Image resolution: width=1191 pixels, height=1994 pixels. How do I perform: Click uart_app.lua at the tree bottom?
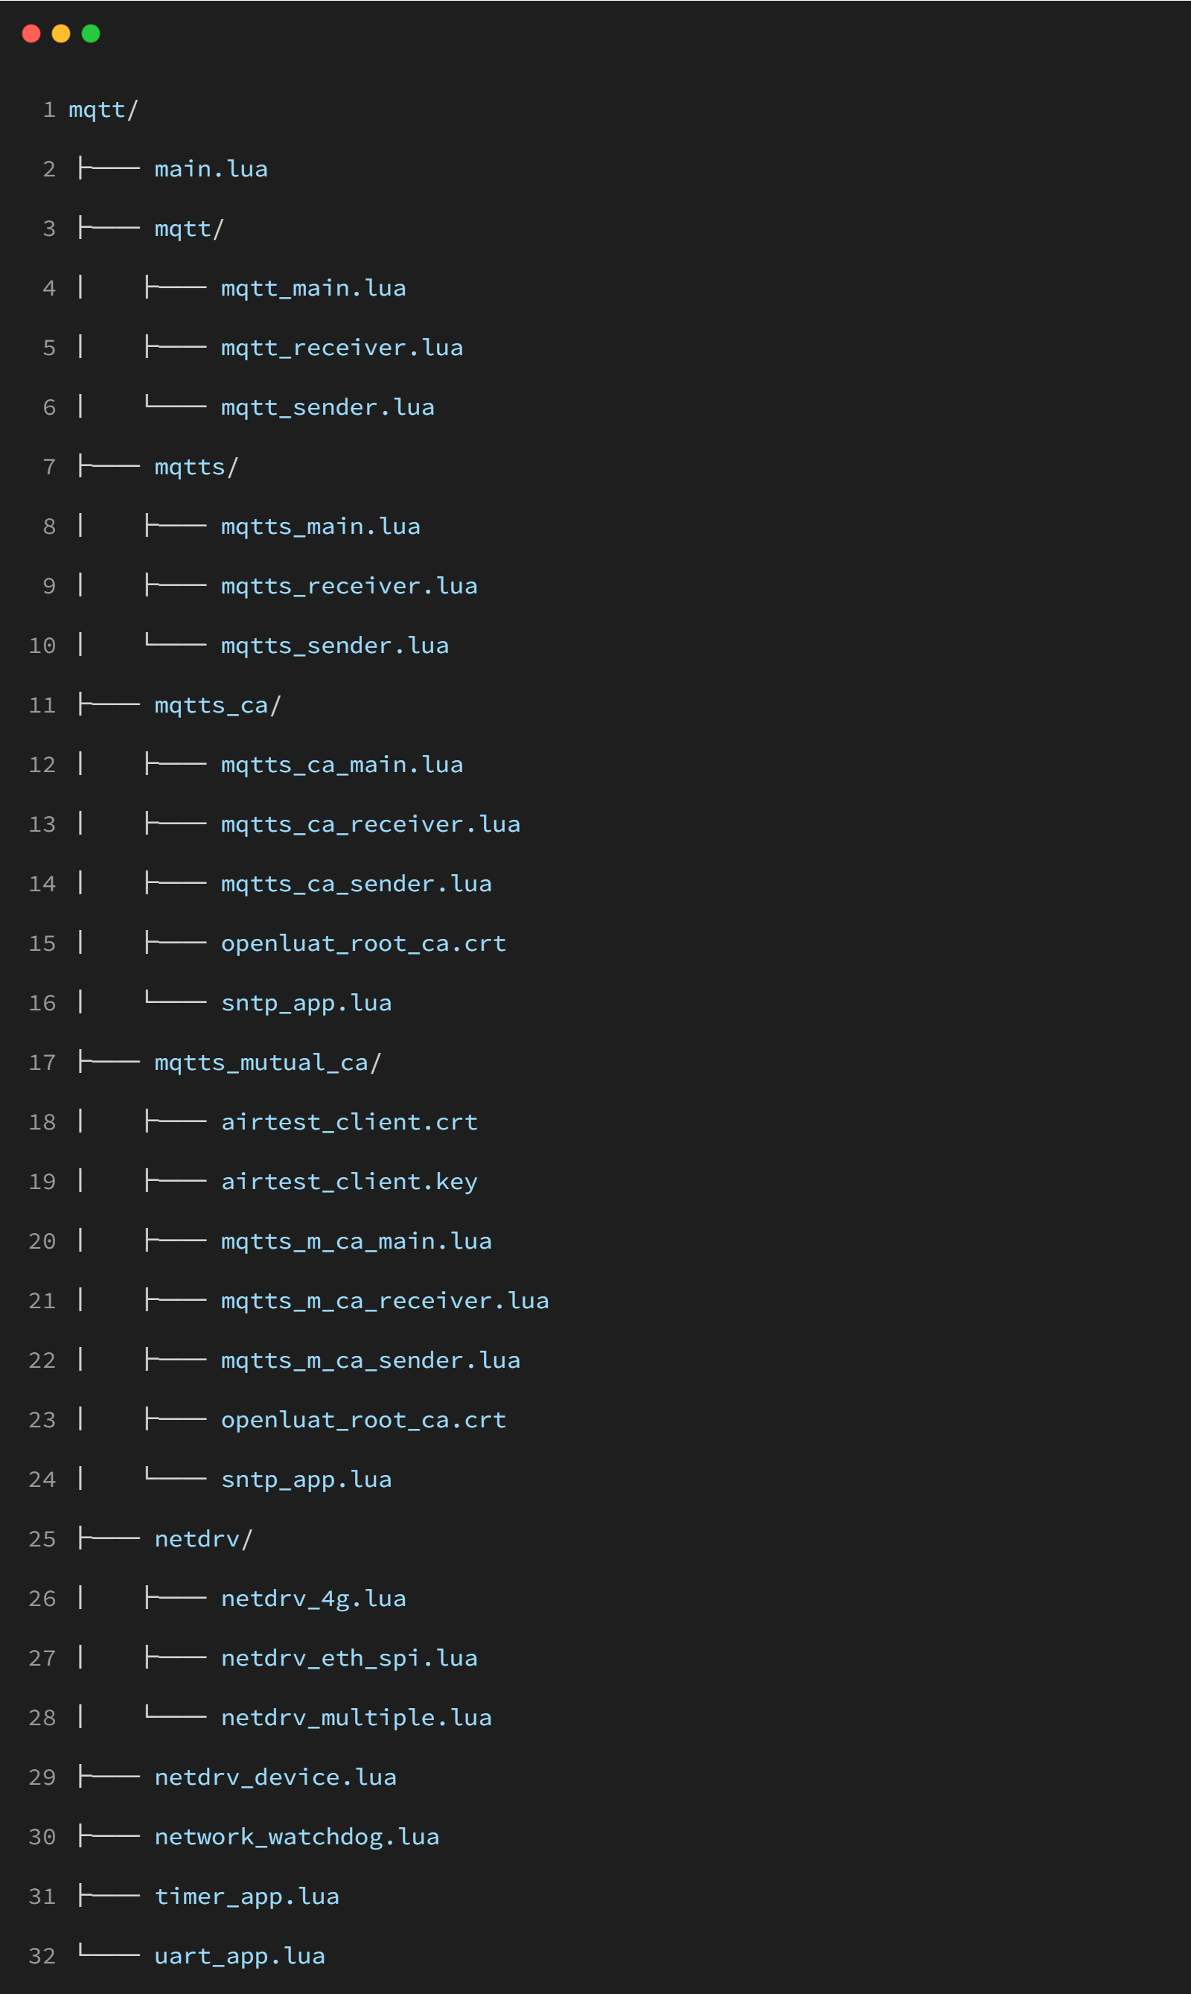[x=240, y=1955]
